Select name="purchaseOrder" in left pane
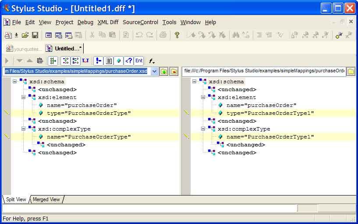358x224 pixels. (x=82, y=105)
